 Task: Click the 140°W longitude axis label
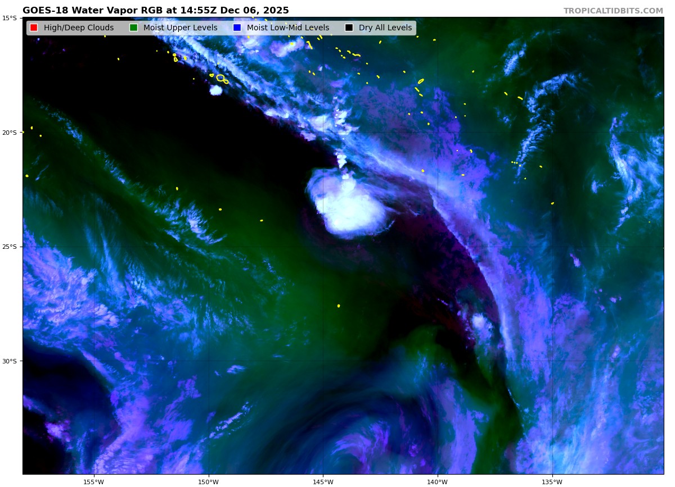coord(437,481)
